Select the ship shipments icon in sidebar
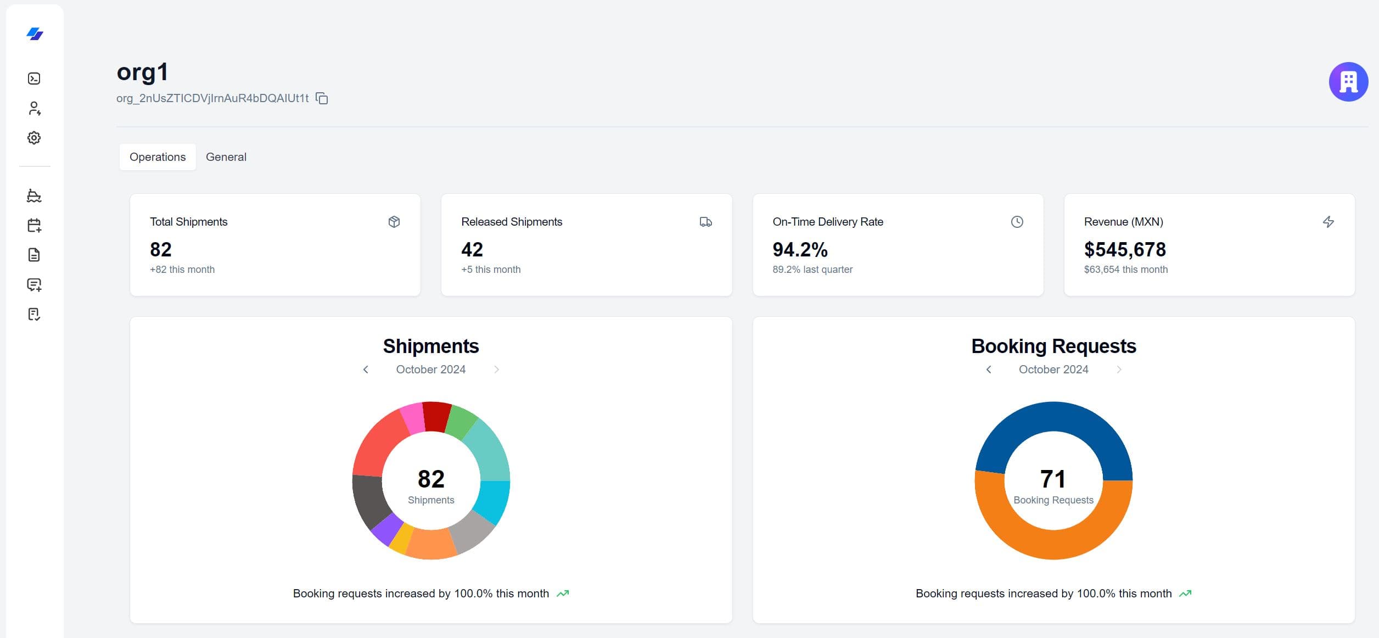This screenshot has width=1379, height=638. [x=34, y=197]
